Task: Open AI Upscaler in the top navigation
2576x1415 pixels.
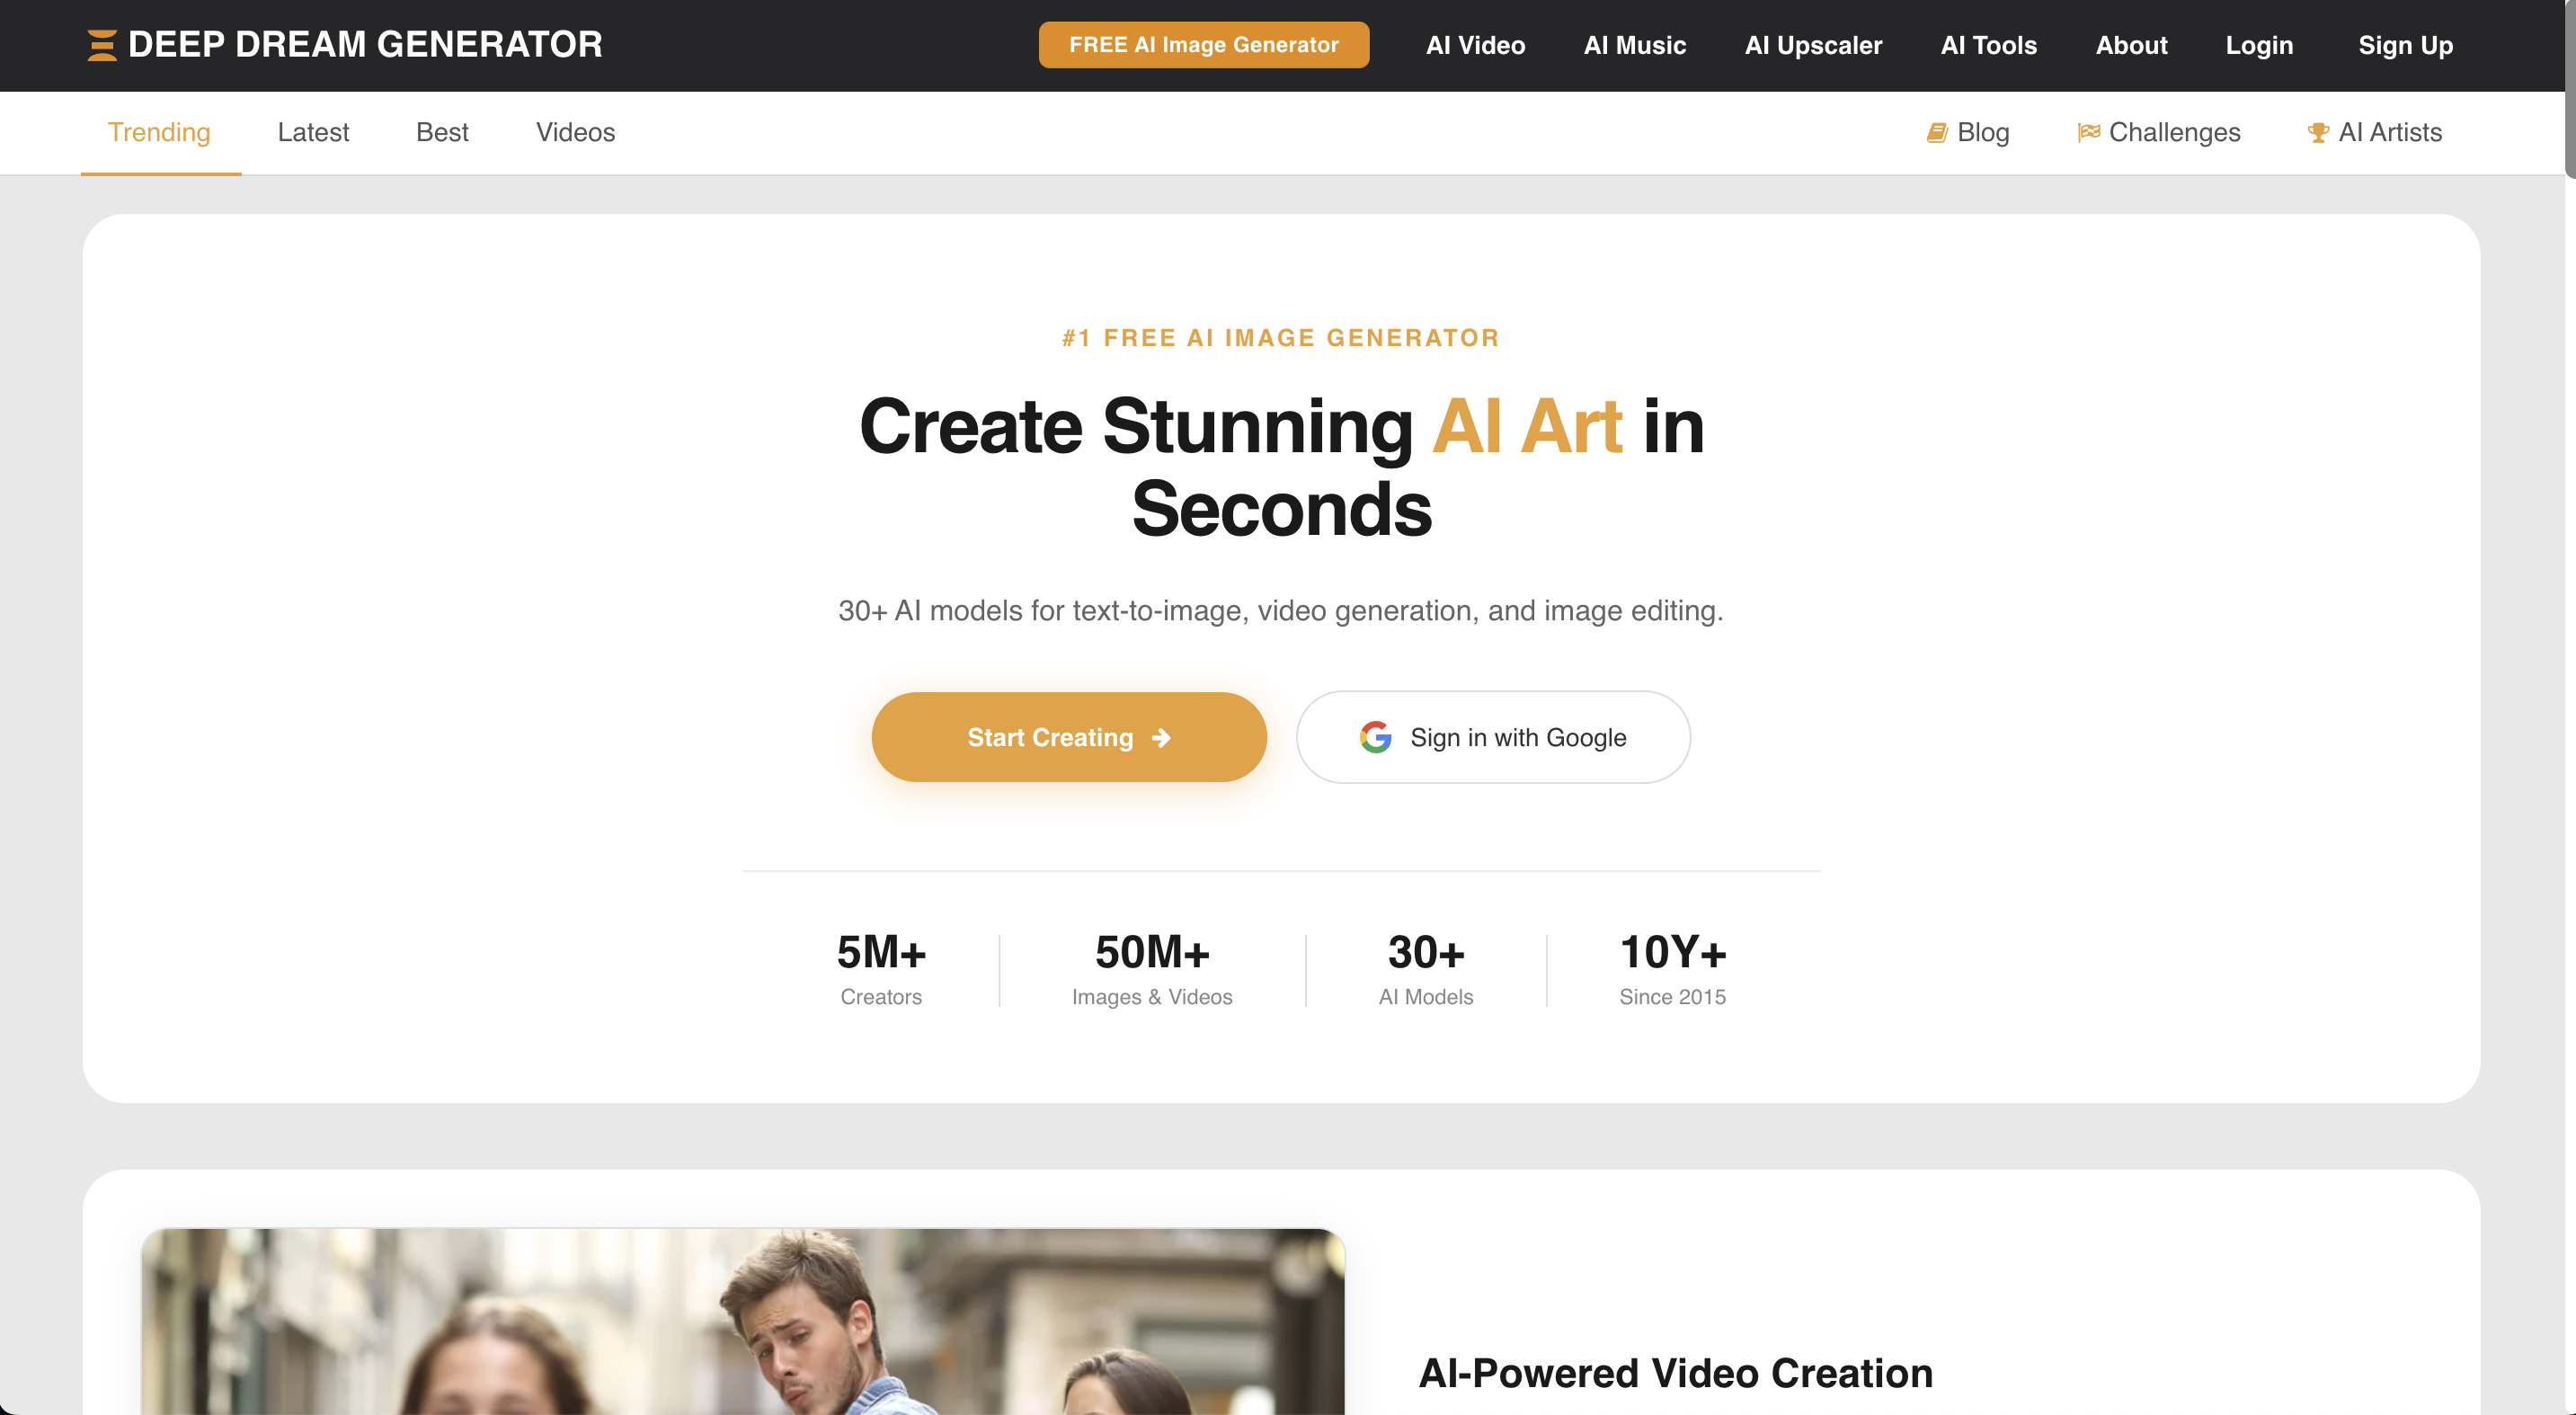Action: (x=1813, y=45)
